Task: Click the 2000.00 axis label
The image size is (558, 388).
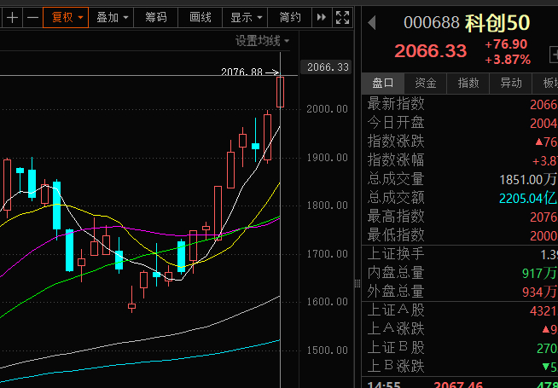Action: [327, 109]
